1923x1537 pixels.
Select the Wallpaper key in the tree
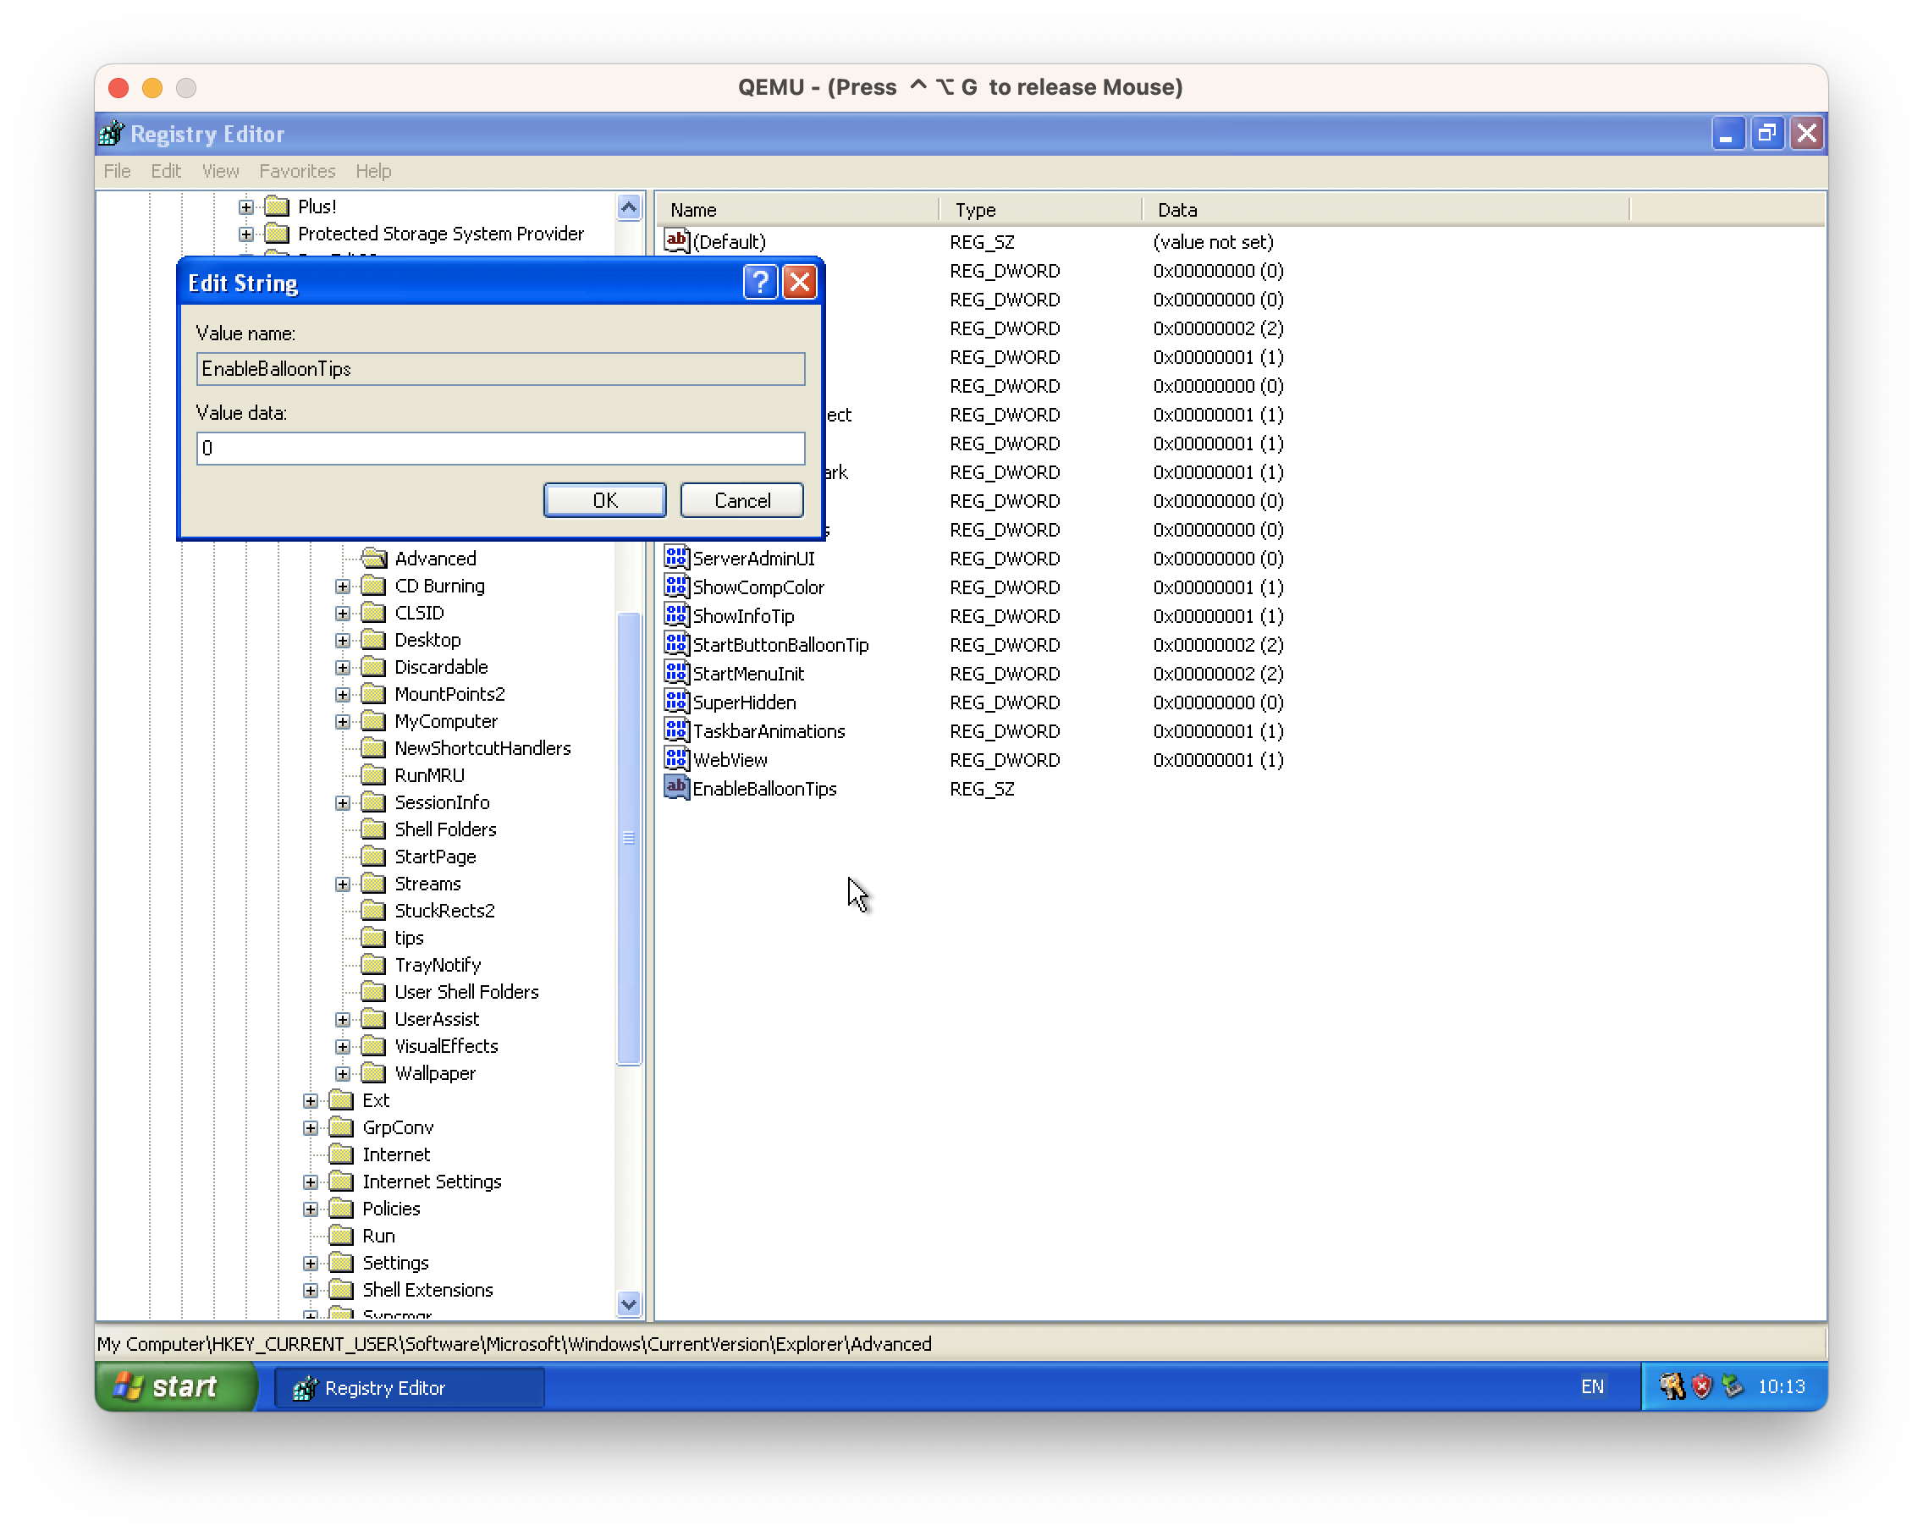[x=434, y=1073]
